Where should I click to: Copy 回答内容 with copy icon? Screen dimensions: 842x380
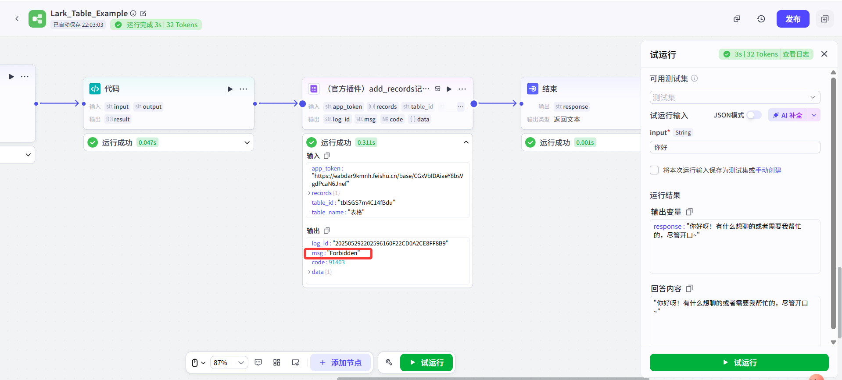(x=689, y=289)
